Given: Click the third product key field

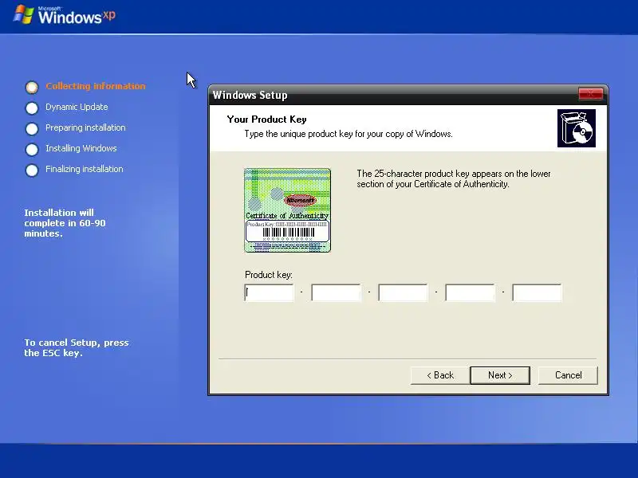Looking at the screenshot, I should [403, 292].
